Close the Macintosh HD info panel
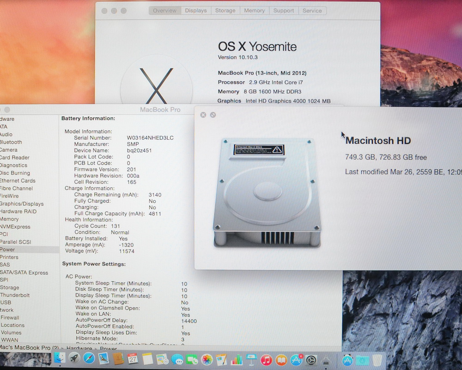462x370 pixels. [203, 115]
